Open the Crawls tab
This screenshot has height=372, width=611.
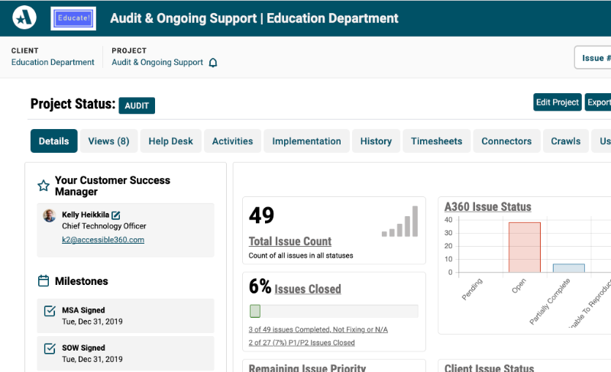click(566, 141)
